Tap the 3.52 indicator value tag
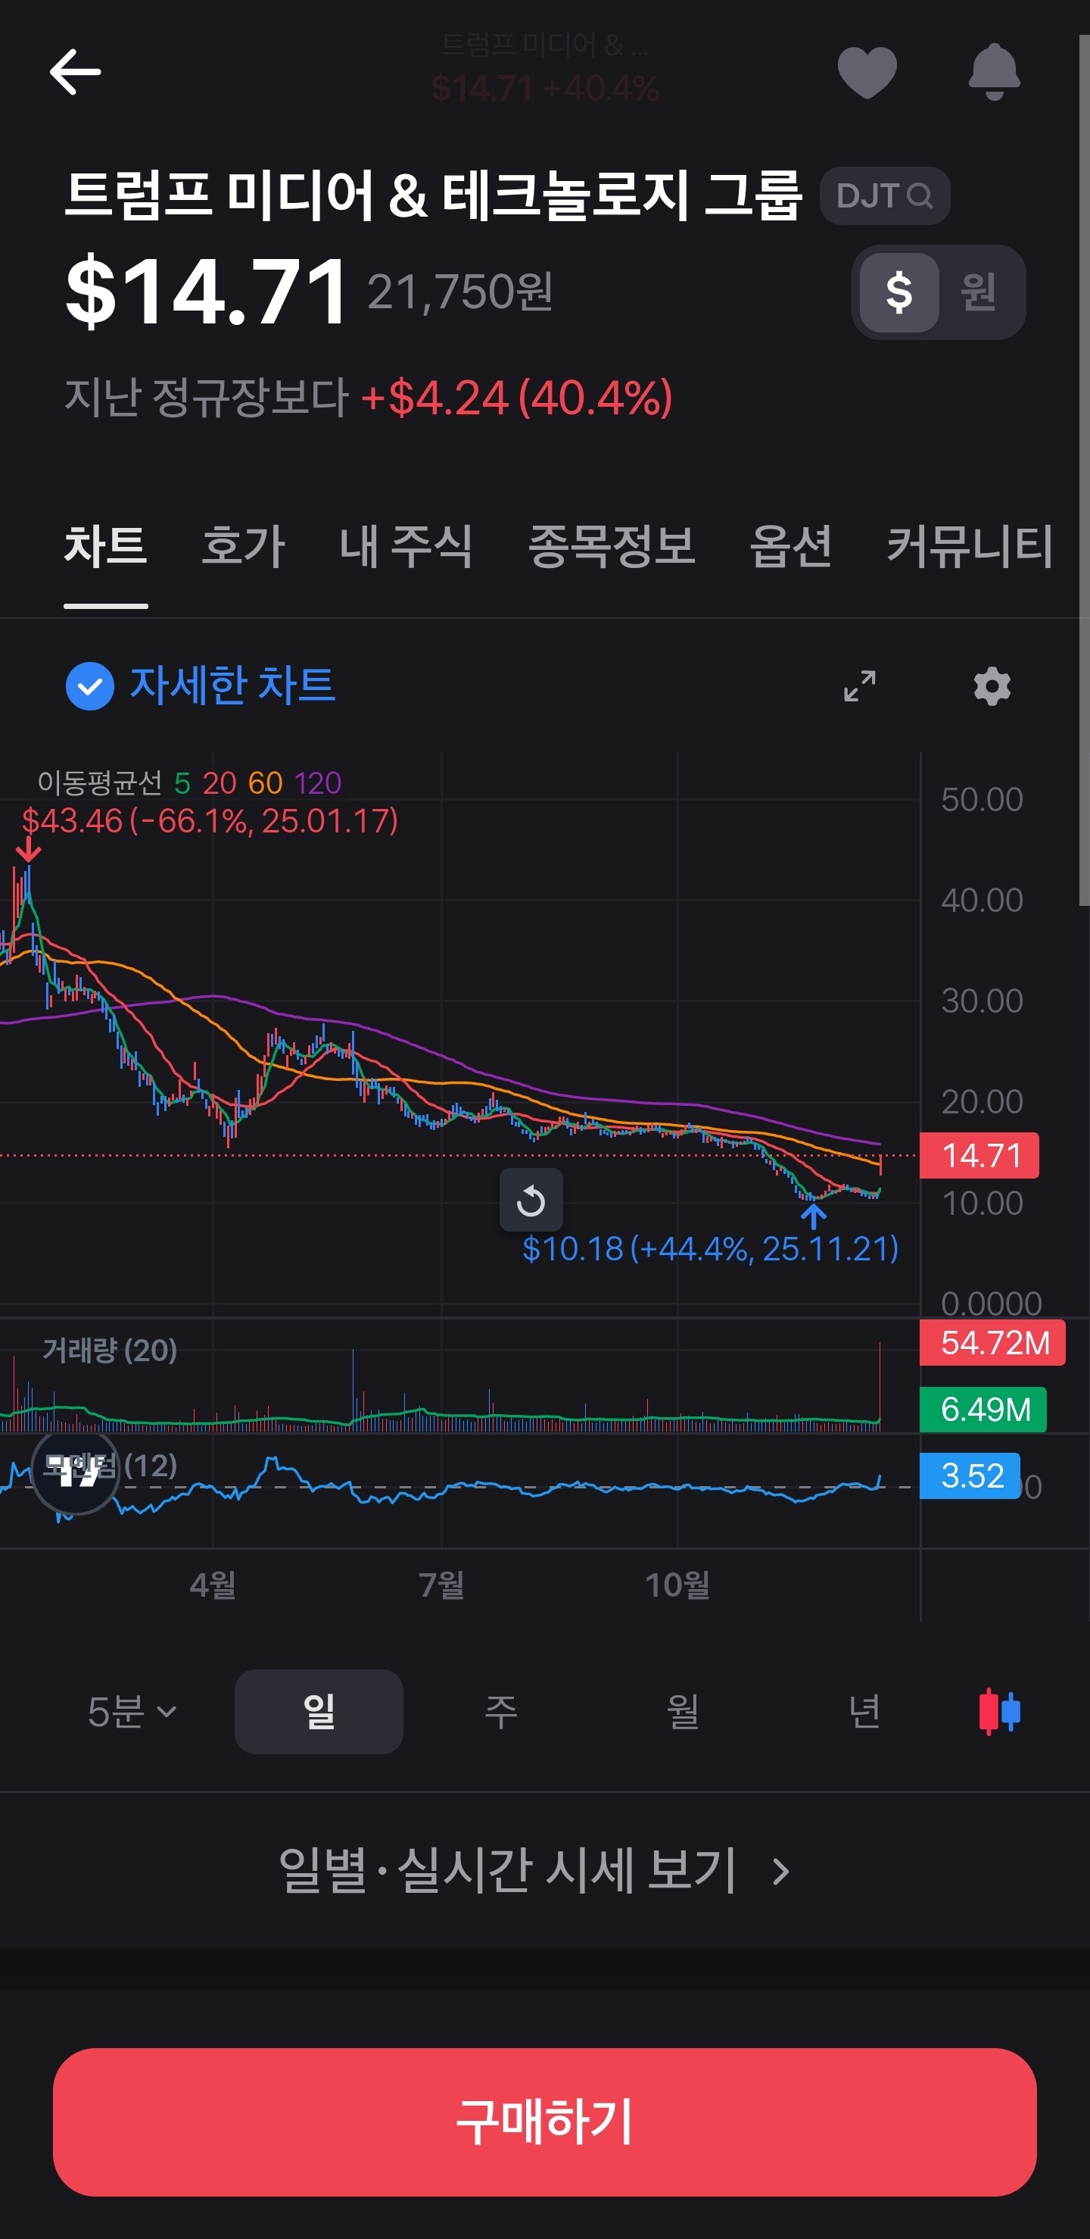 tap(970, 1475)
